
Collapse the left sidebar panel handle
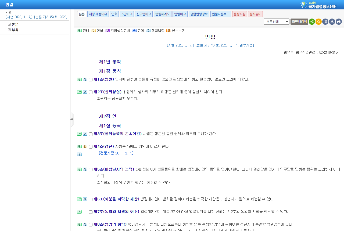coord(72,120)
